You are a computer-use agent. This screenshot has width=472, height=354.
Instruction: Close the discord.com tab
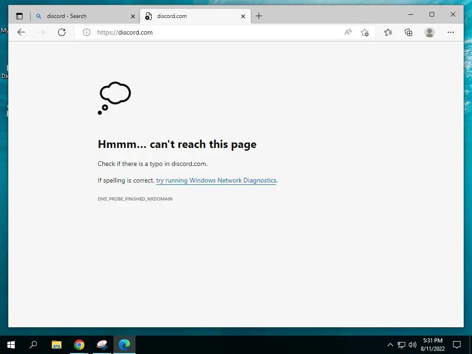[x=243, y=16]
